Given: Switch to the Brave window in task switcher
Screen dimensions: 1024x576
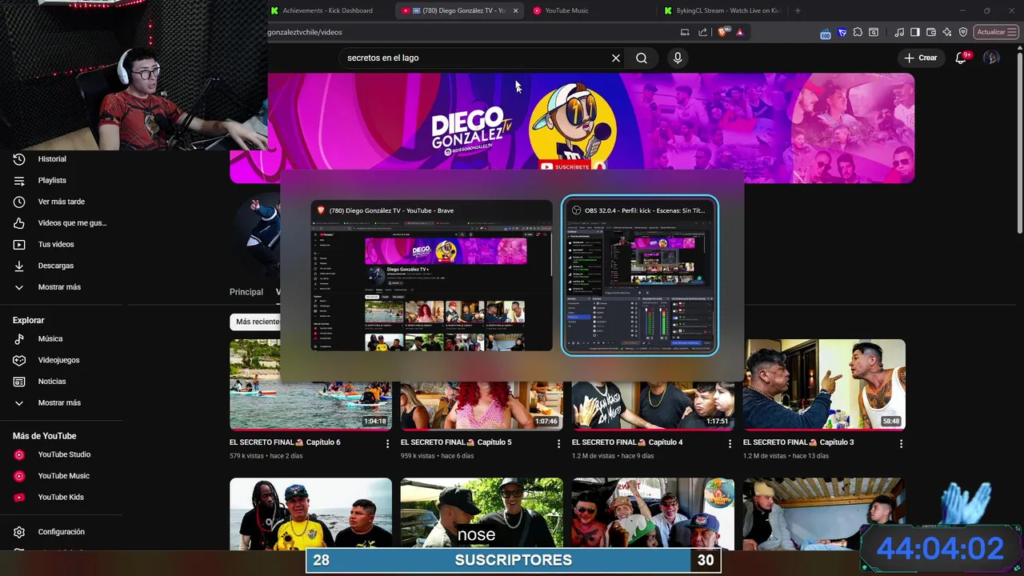Looking at the screenshot, I should point(431,274).
